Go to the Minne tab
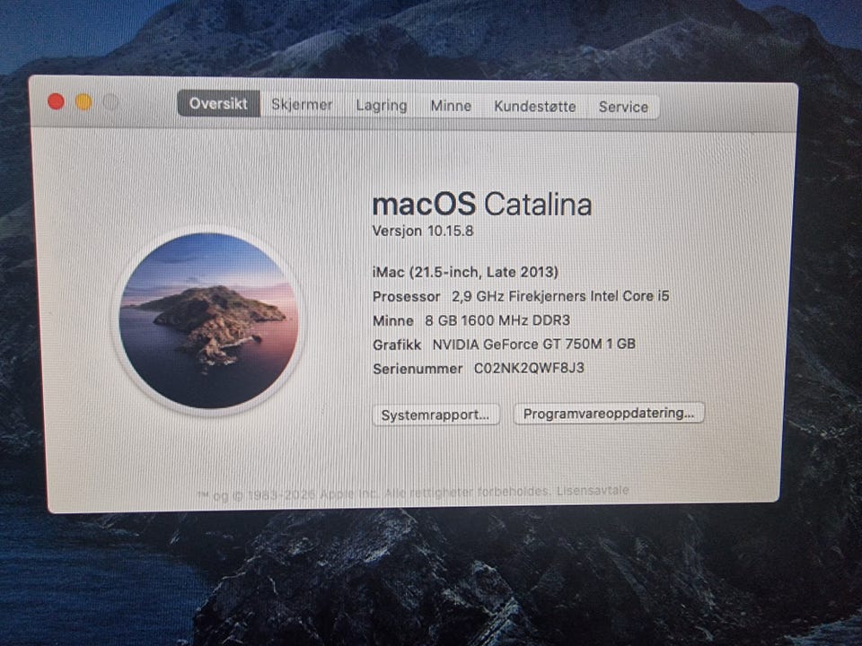This screenshot has height=646, width=862. [451, 106]
